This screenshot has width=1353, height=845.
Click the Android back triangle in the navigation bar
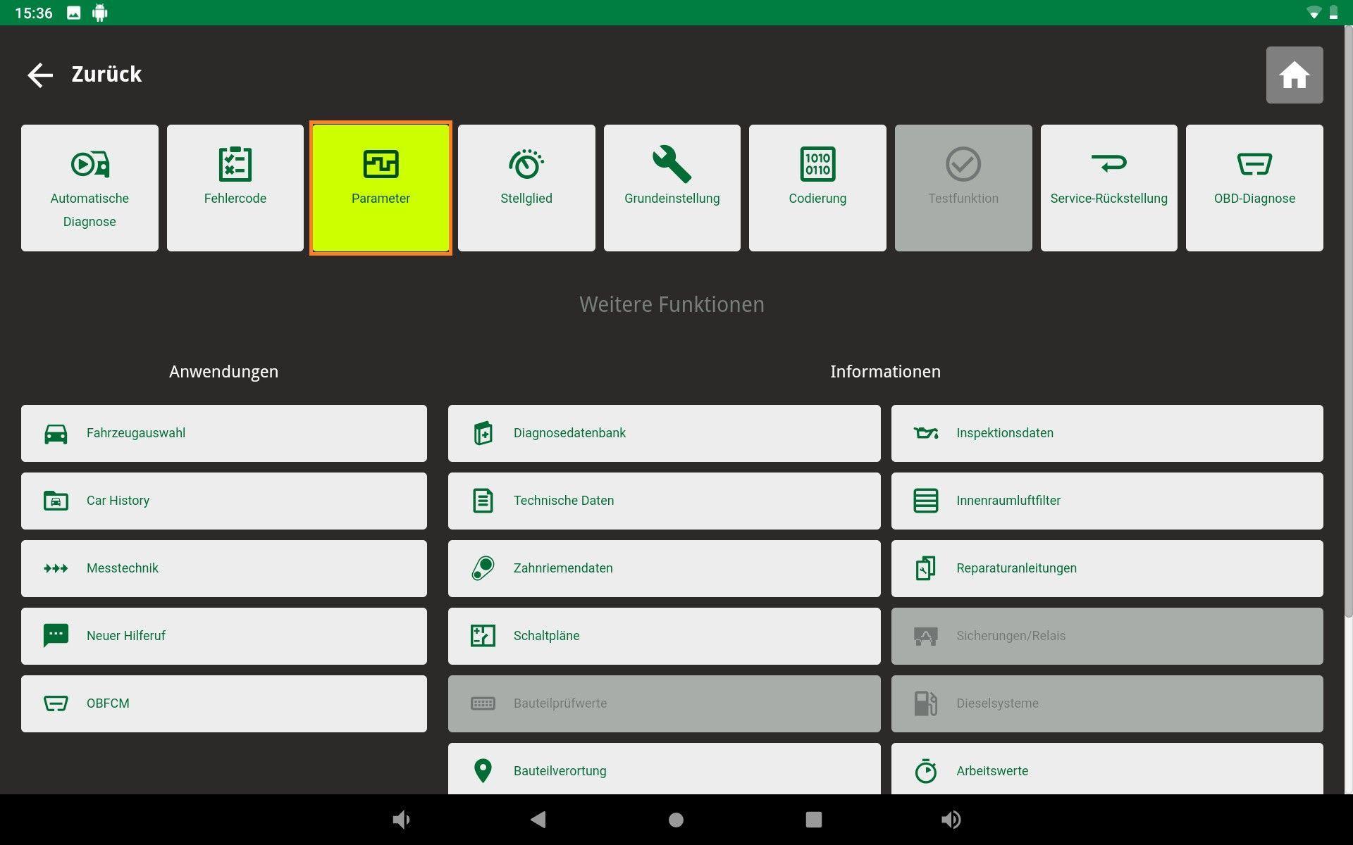click(538, 820)
